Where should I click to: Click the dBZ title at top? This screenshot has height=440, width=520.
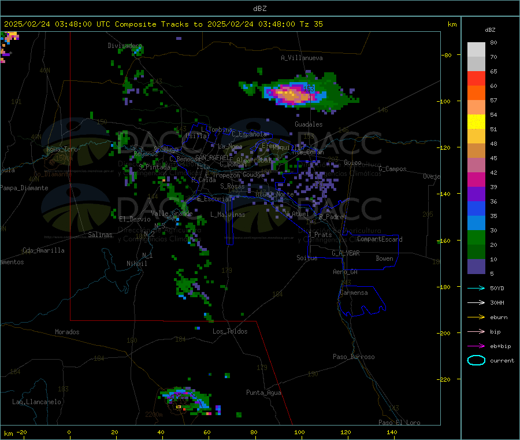pyautogui.click(x=259, y=9)
